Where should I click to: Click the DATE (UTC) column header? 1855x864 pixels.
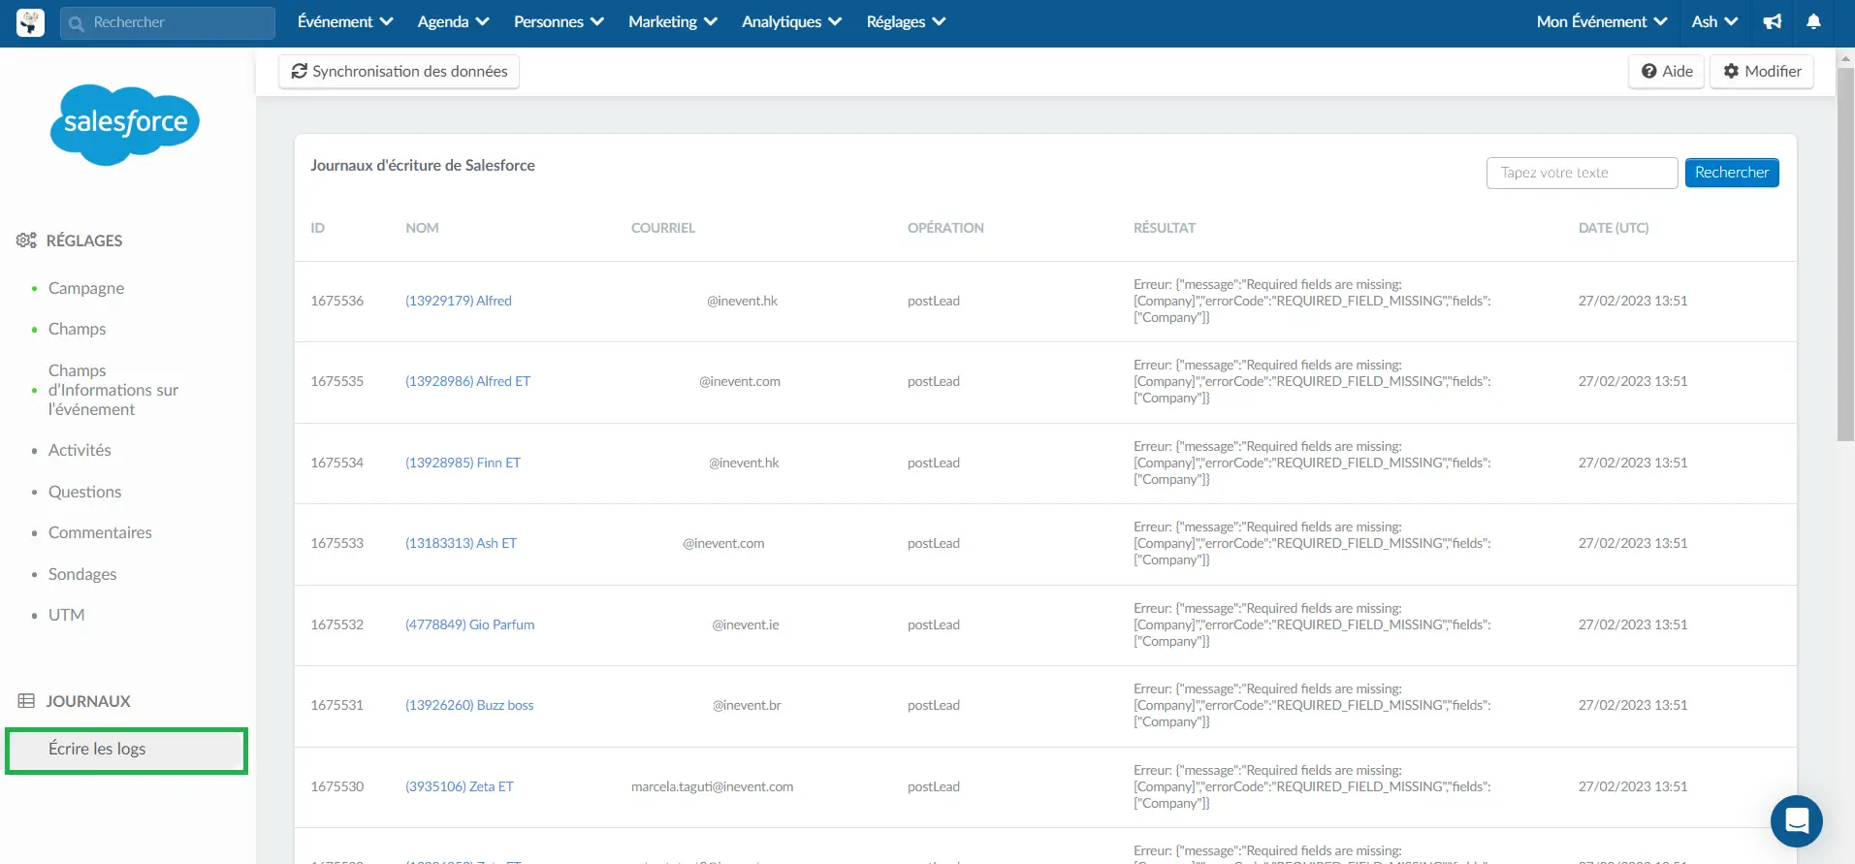(x=1613, y=228)
